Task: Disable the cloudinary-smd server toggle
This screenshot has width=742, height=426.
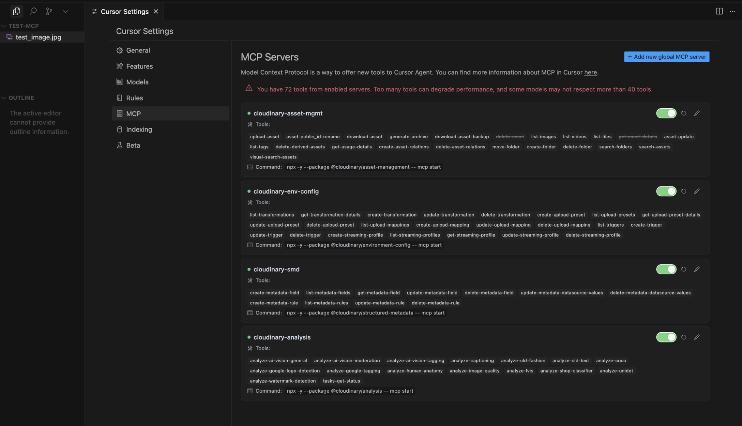Action: [x=666, y=269]
